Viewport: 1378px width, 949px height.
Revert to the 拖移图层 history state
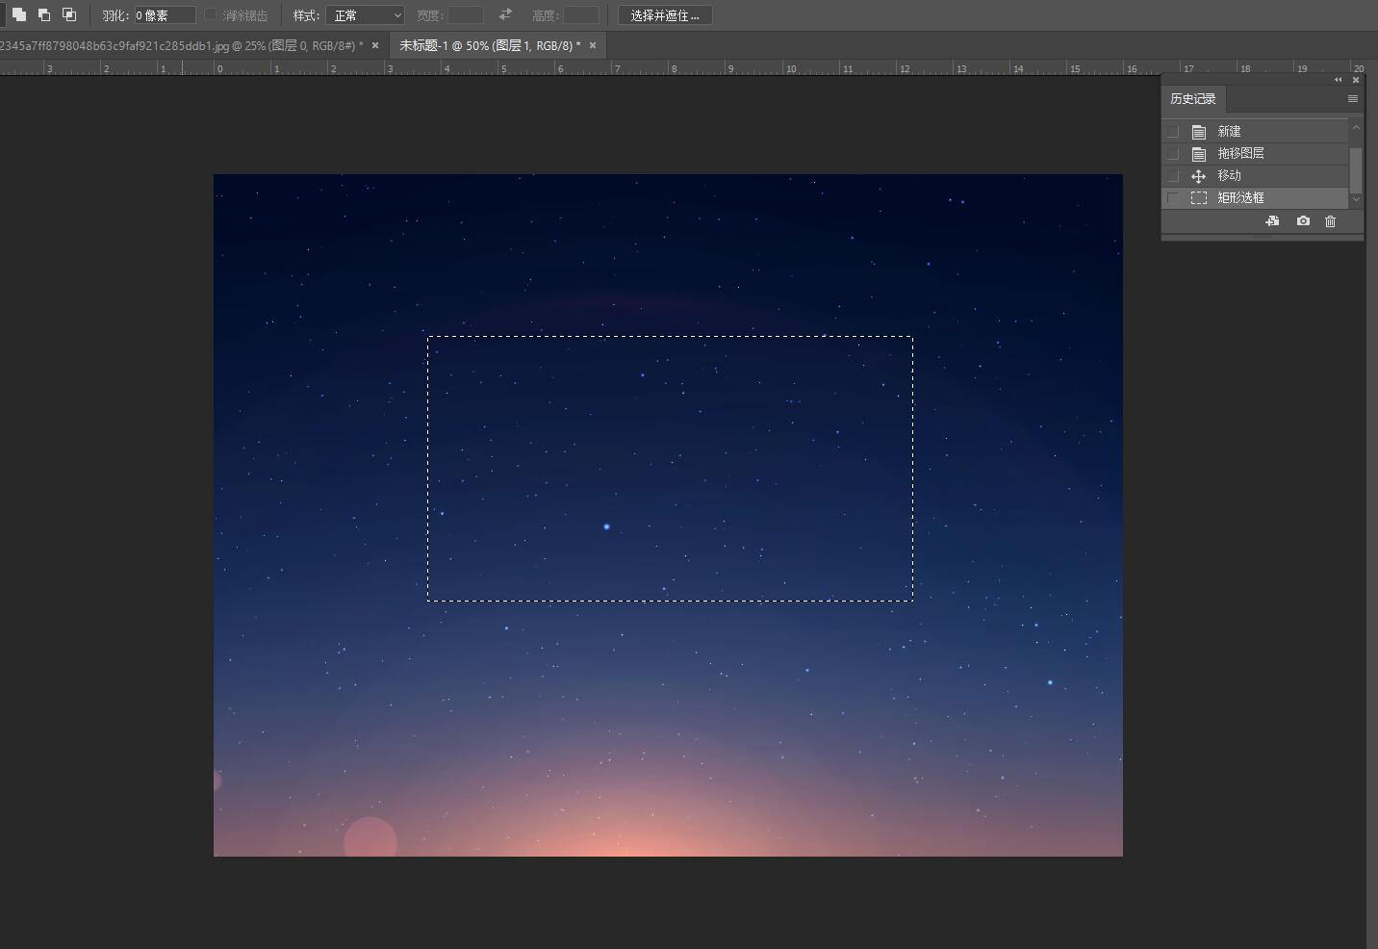click(1240, 154)
